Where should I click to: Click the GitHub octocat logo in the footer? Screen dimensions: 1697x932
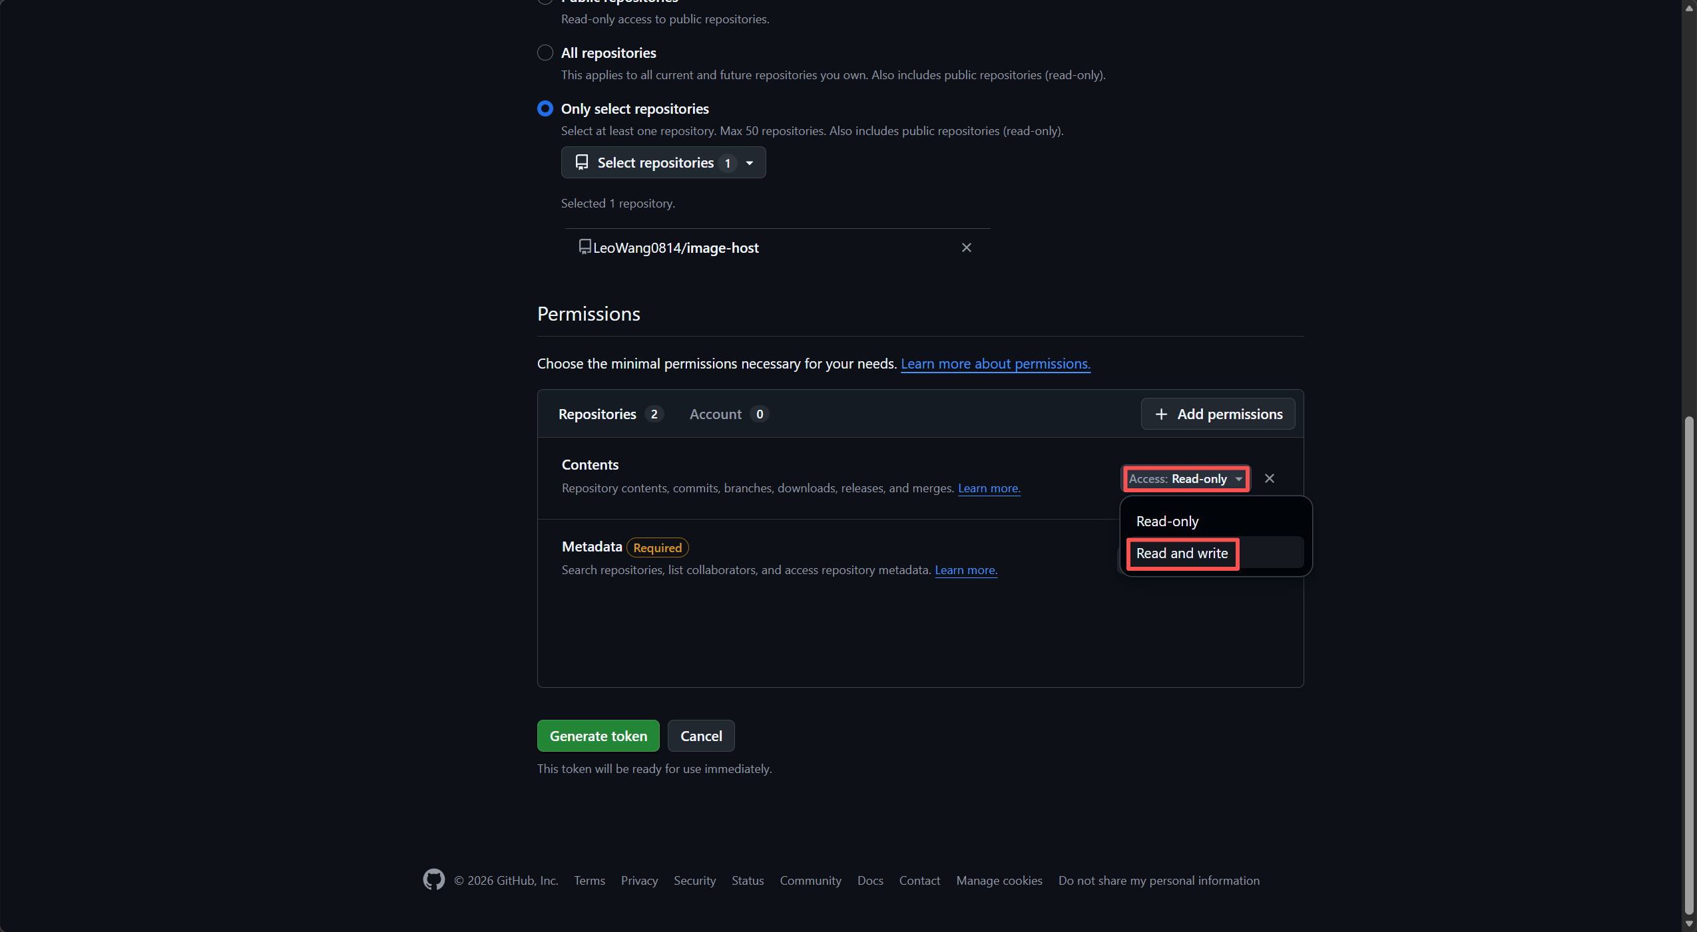point(433,879)
